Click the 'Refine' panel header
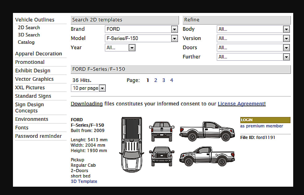This screenshot has height=195, width=304. pos(237,20)
